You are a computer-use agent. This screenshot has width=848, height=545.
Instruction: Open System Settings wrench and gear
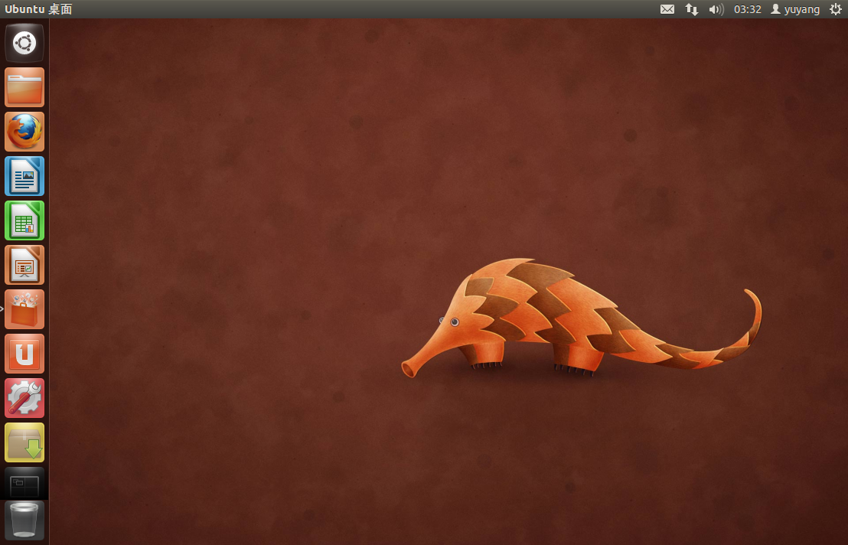[x=24, y=398]
